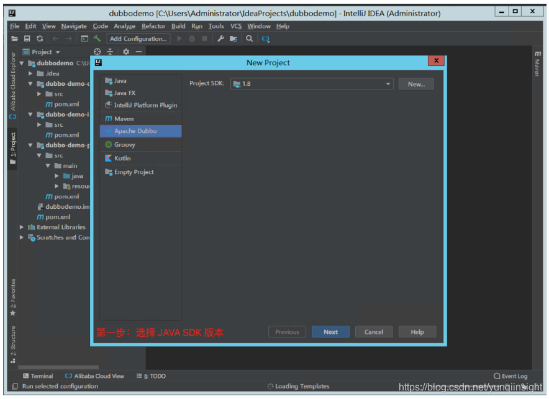Open Project panel gear settings
549x399 pixels.
coord(126,52)
